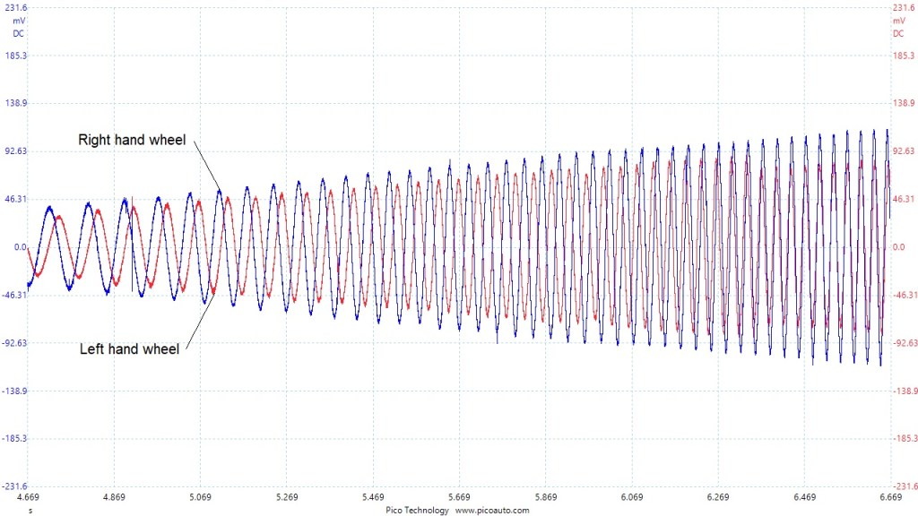Click the 'Left hand wheel' annotation label
The image size is (918, 516).
[129, 348]
